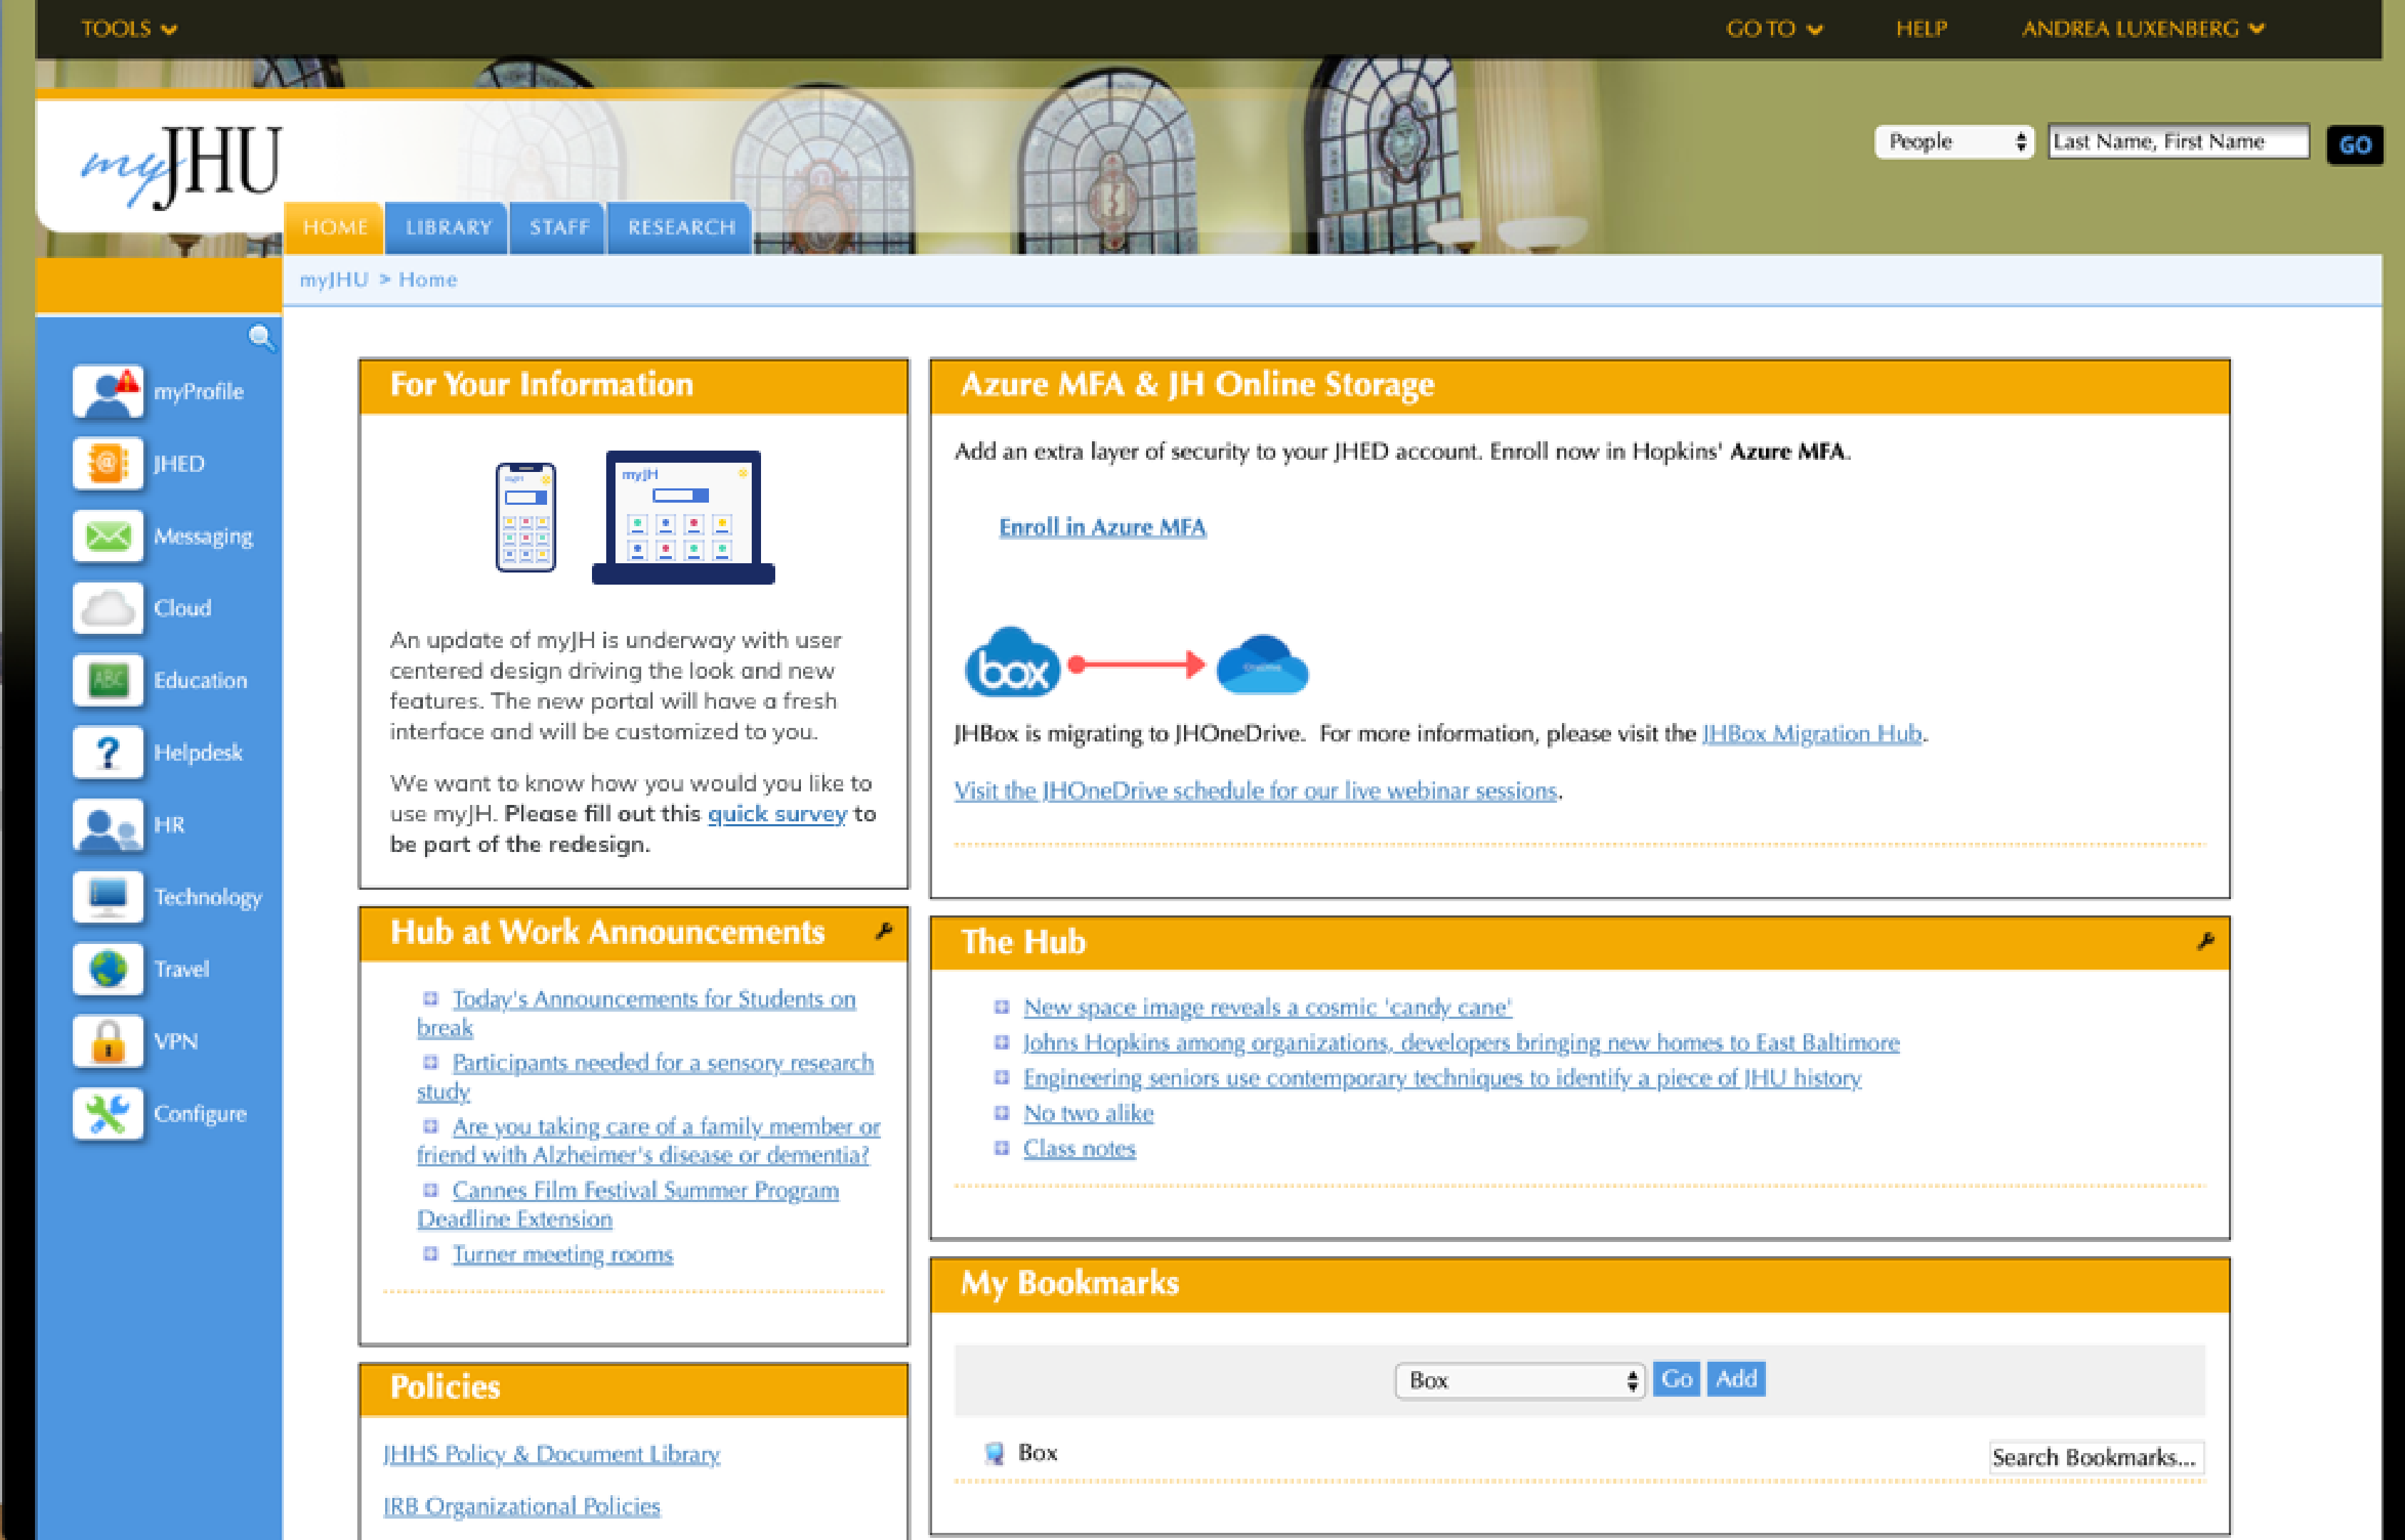Open the JHBox Migration Hub link
Viewport: 2405px width, 1540px height.
click(x=1812, y=733)
